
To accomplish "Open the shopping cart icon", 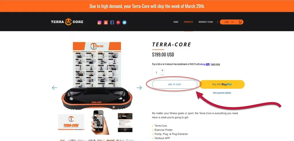I will click(x=240, y=22).
